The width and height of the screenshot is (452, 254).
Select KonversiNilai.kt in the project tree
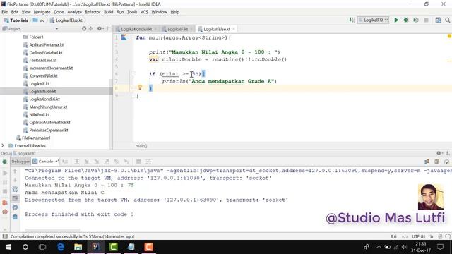click(40, 75)
